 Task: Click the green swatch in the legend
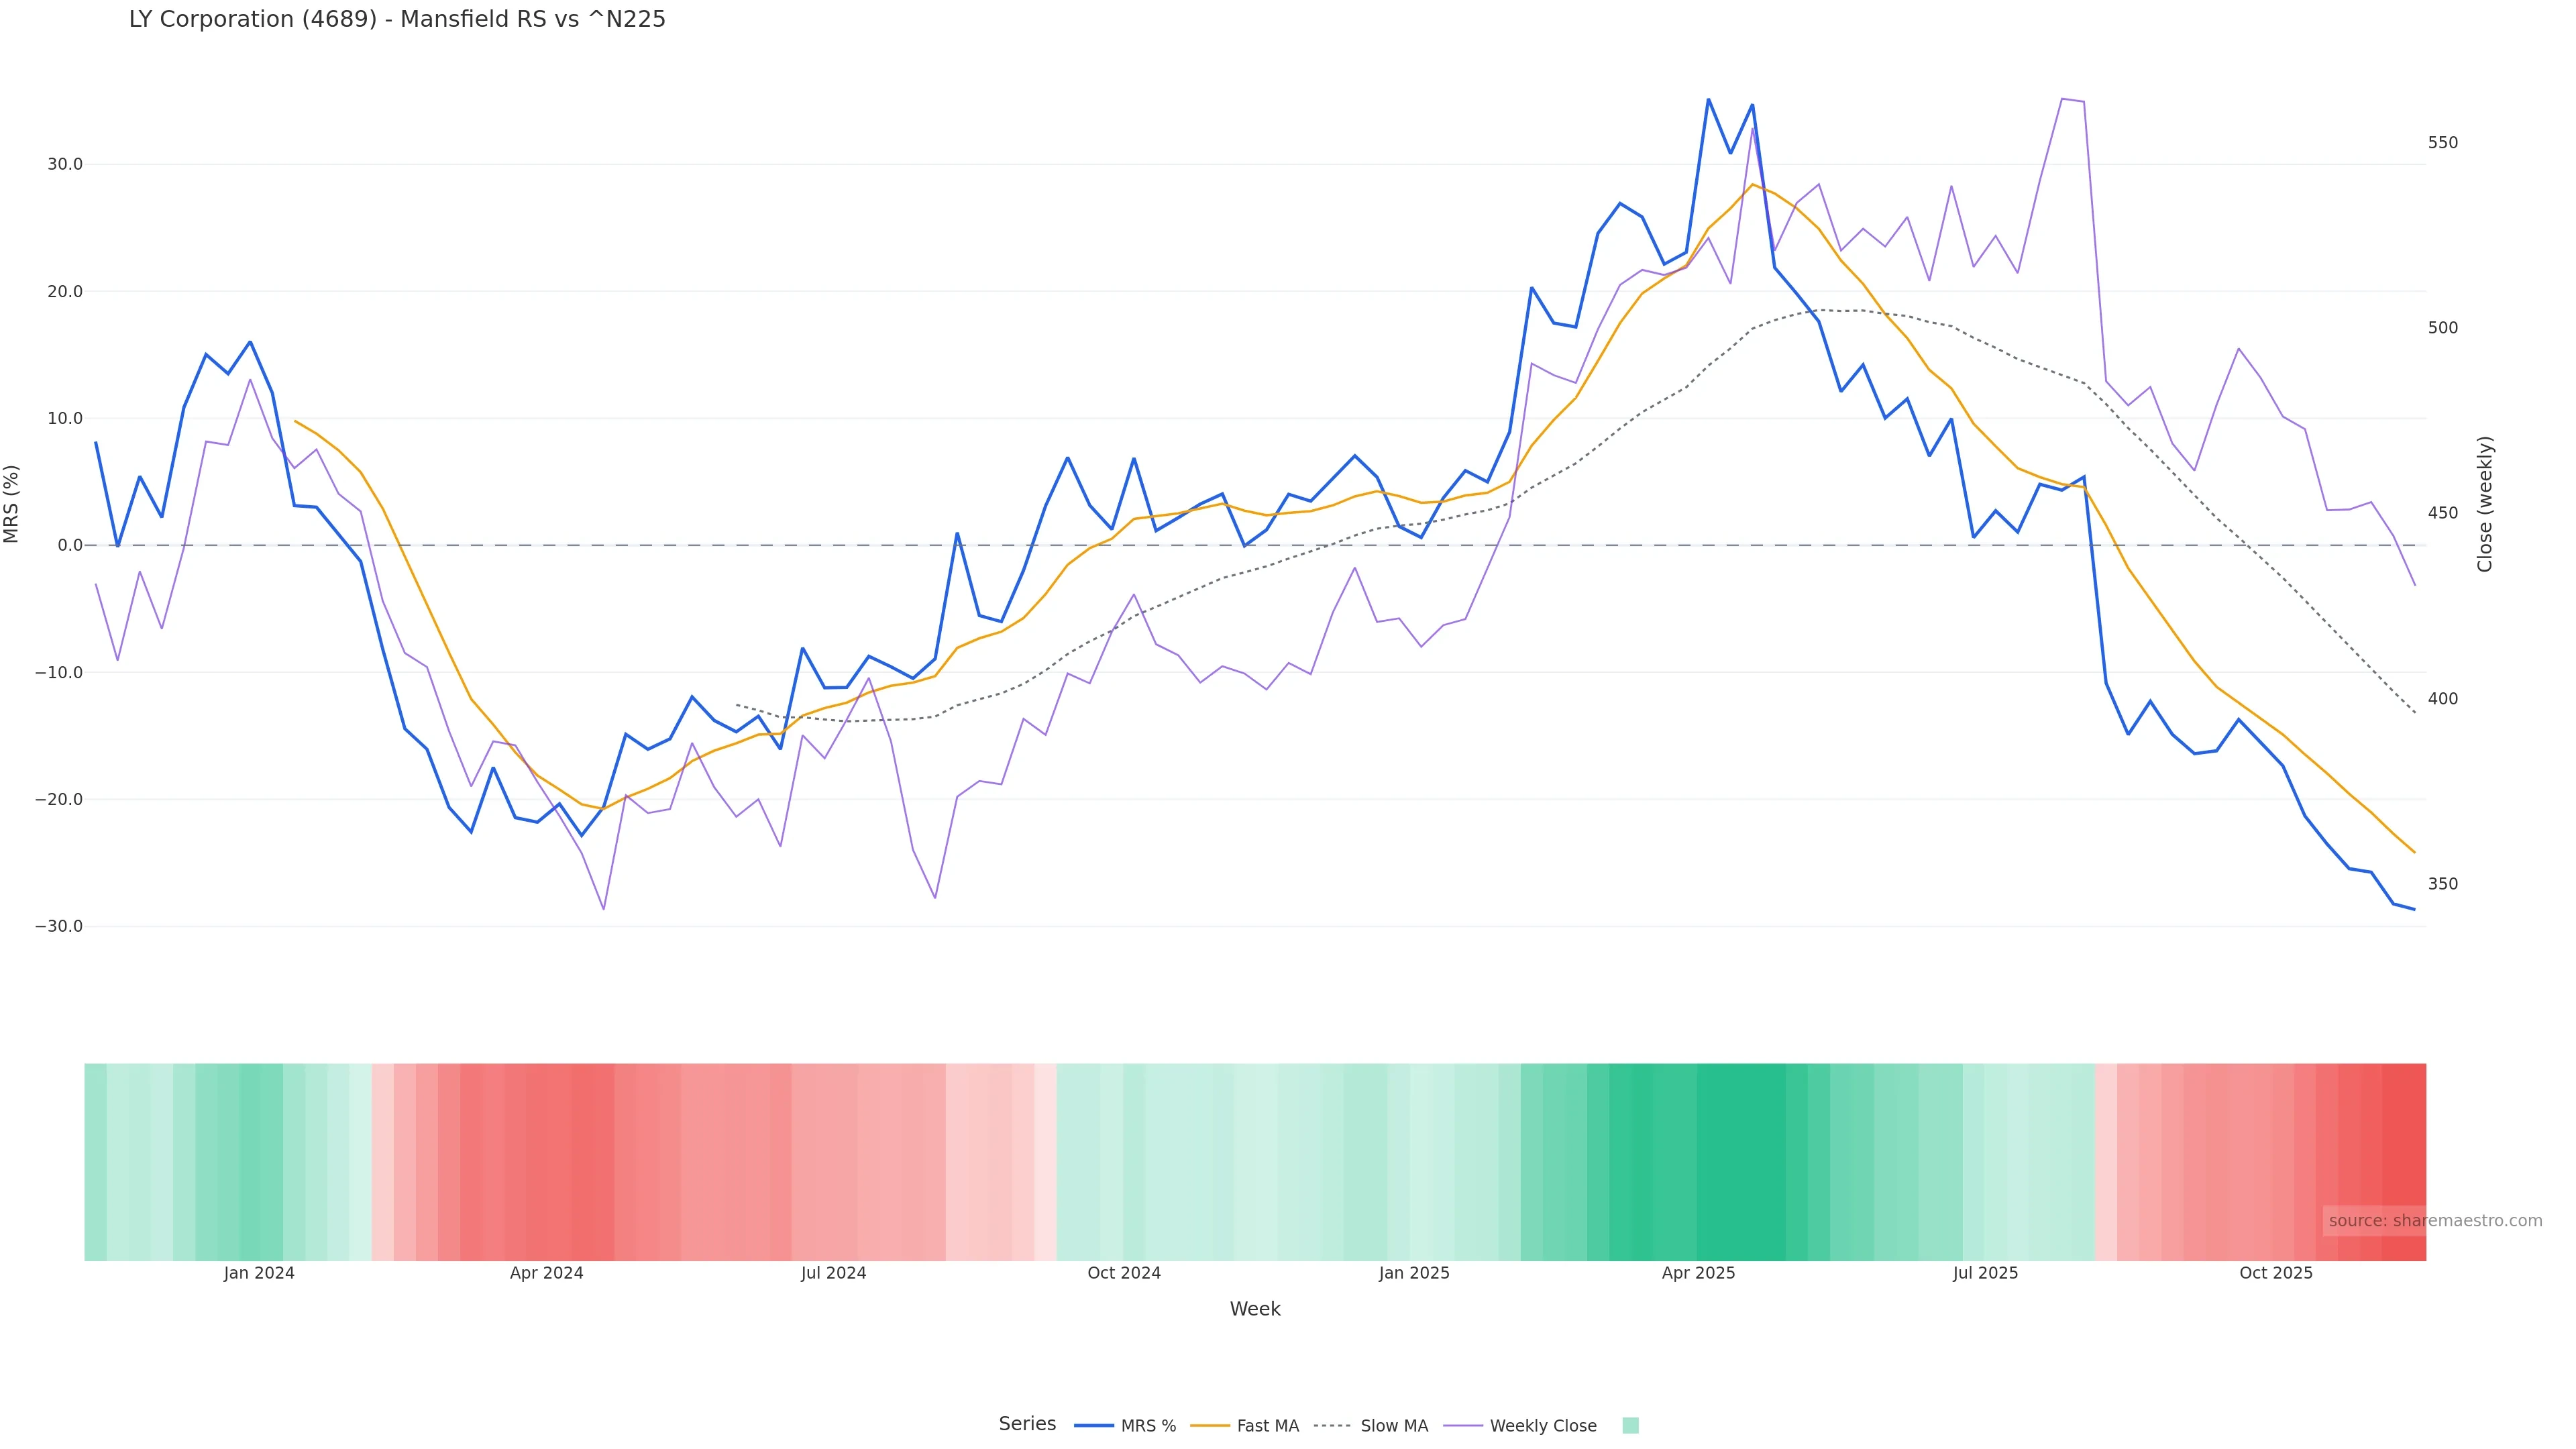(1630, 1426)
